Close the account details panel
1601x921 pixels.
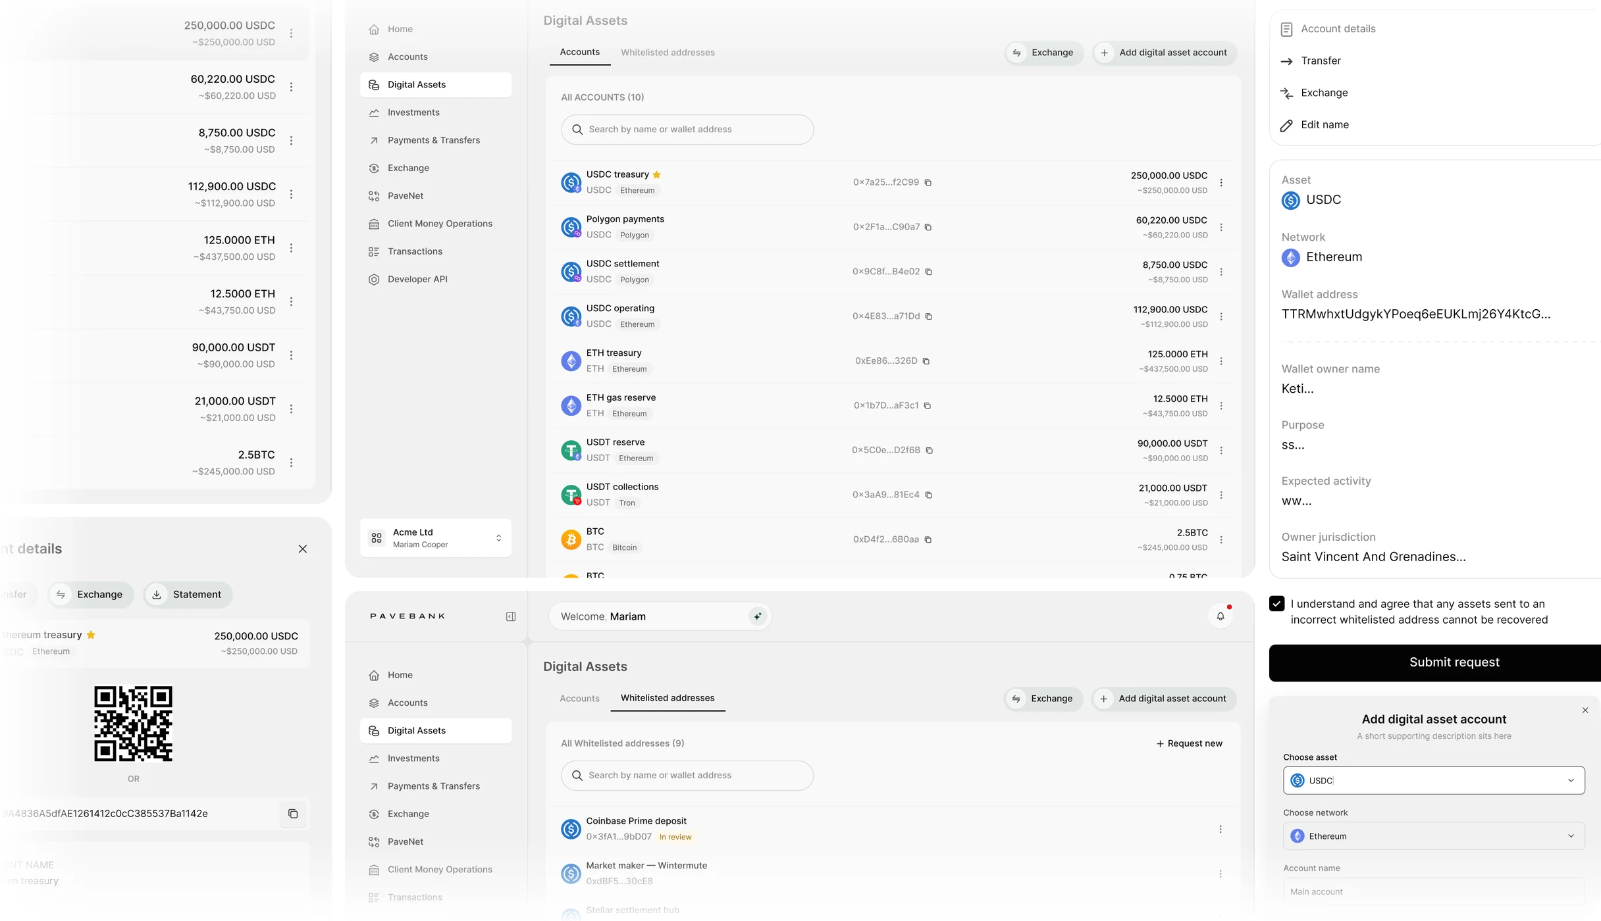click(303, 549)
